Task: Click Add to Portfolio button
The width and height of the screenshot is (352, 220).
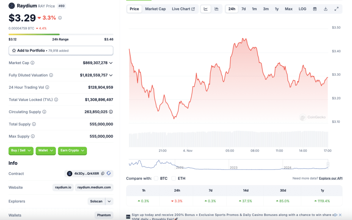Action: click(x=61, y=51)
